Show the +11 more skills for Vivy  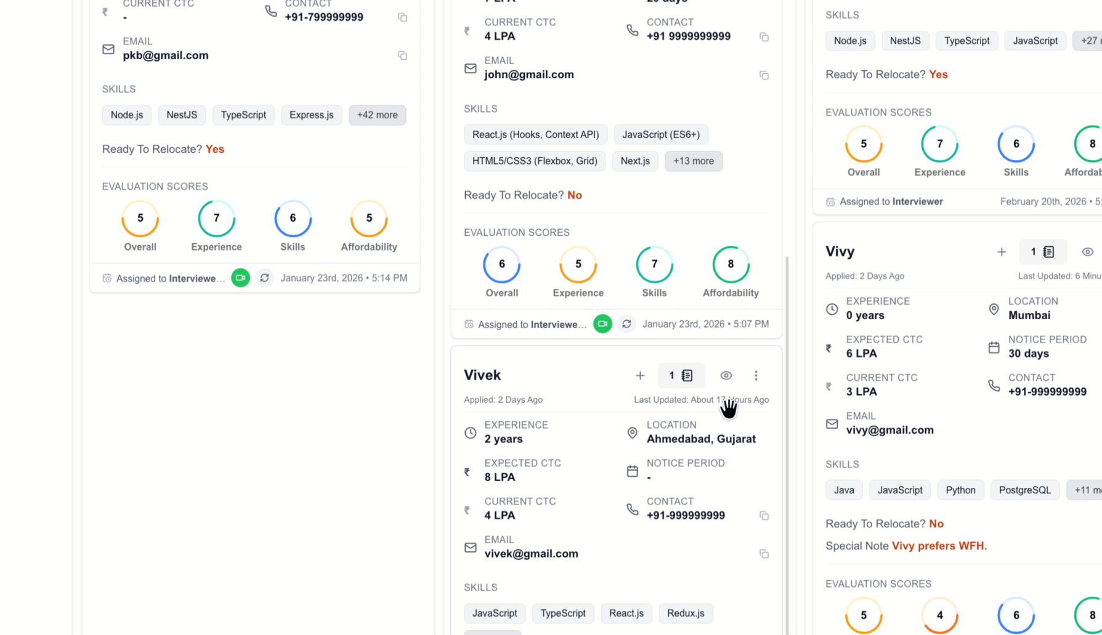[x=1085, y=490]
